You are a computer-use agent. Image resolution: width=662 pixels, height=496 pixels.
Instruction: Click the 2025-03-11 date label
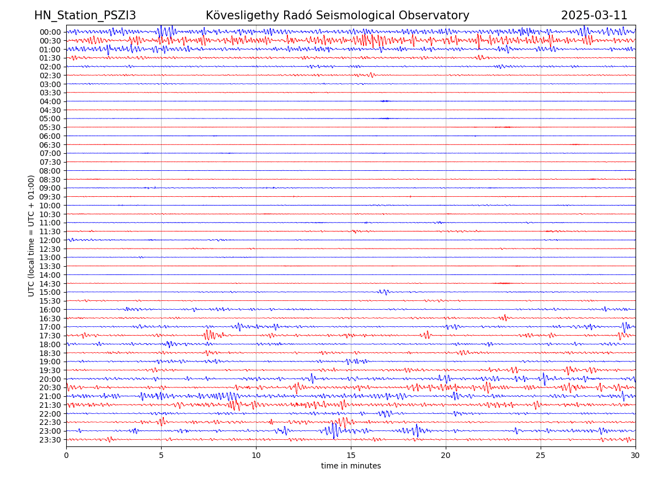pos(594,15)
